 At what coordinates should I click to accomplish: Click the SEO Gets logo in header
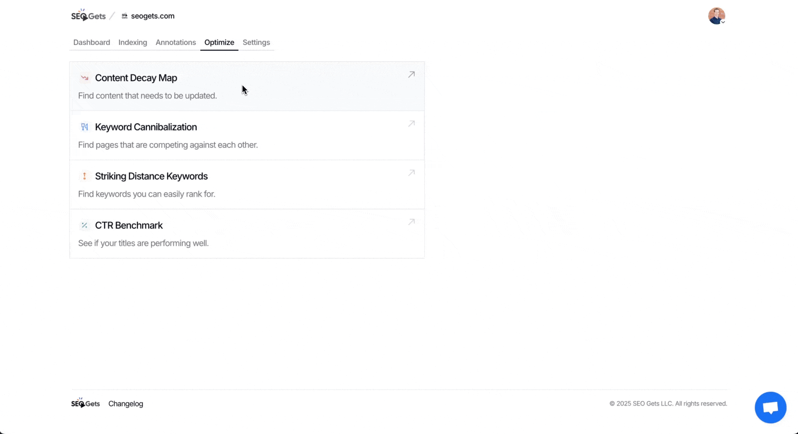(88, 16)
